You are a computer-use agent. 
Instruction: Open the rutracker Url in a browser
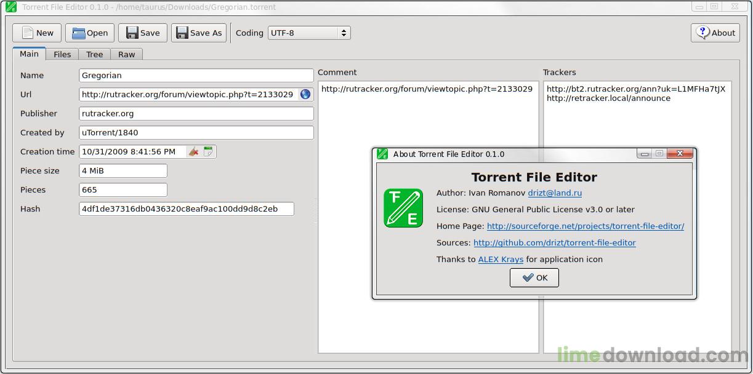(x=305, y=94)
